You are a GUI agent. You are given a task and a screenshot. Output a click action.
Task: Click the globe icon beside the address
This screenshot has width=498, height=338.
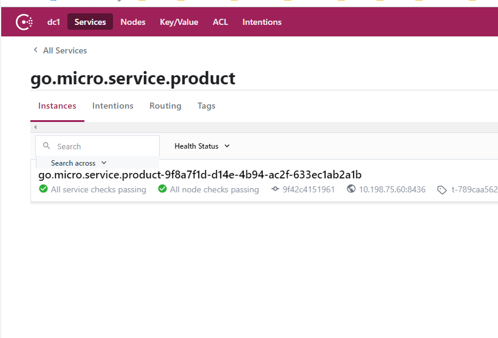pyautogui.click(x=351, y=189)
